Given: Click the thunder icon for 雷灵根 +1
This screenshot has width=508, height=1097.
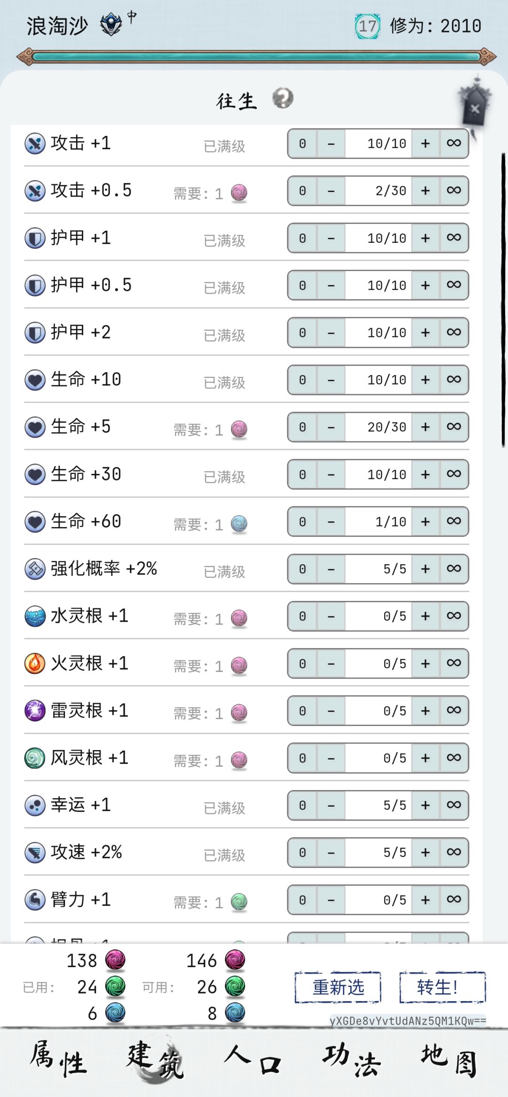Looking at the screenshot, I should click(35, 711).
